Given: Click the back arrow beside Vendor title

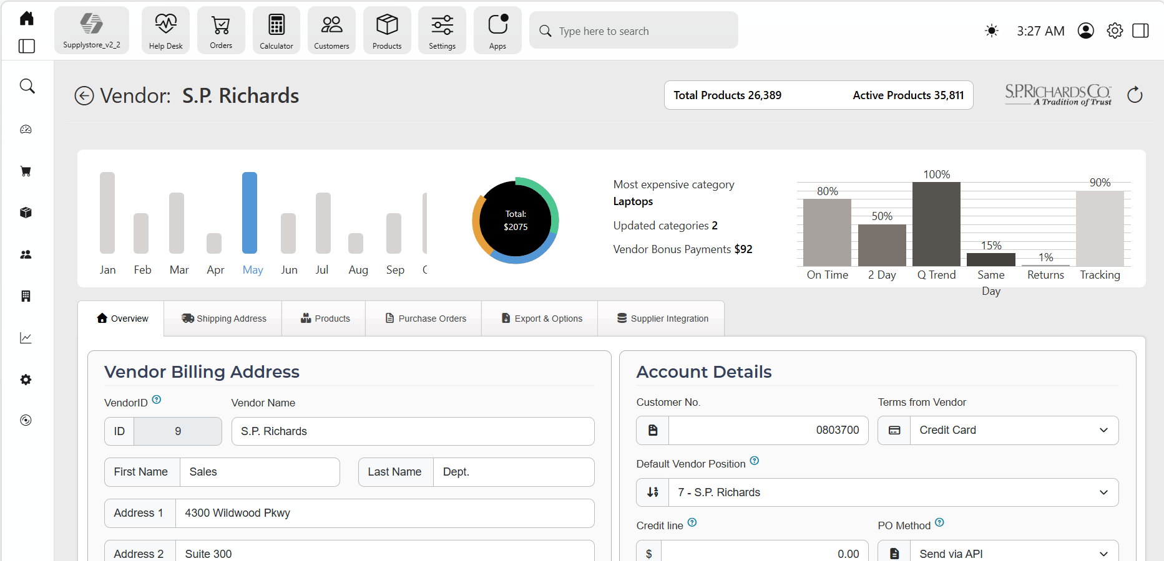Looking at the screenshot, I should coord(84,96).
